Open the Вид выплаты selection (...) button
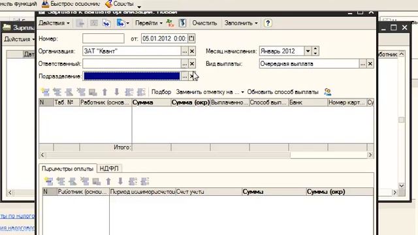 click(x=363, y=64)
